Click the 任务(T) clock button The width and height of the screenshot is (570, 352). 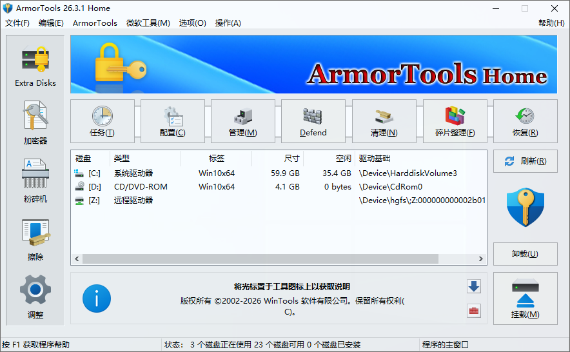[102, 121]
